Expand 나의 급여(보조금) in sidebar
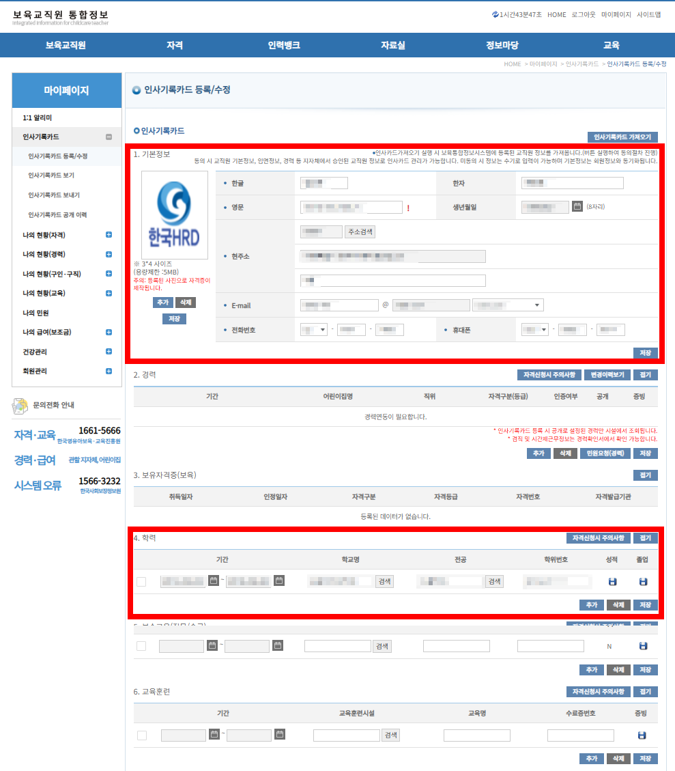The height and width of the screenshot is (771, 675). tap(109, 332)
